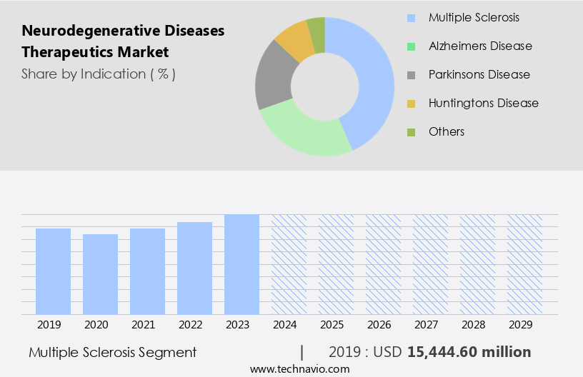Select the hatched forecast bar above 2024
Image resolution: width=583 pixels, height=377 pixels.
[x=289, y=264]
